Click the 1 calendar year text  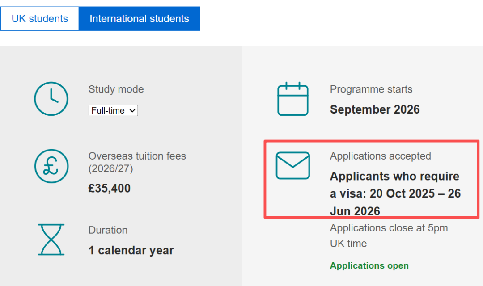[131, 251]
